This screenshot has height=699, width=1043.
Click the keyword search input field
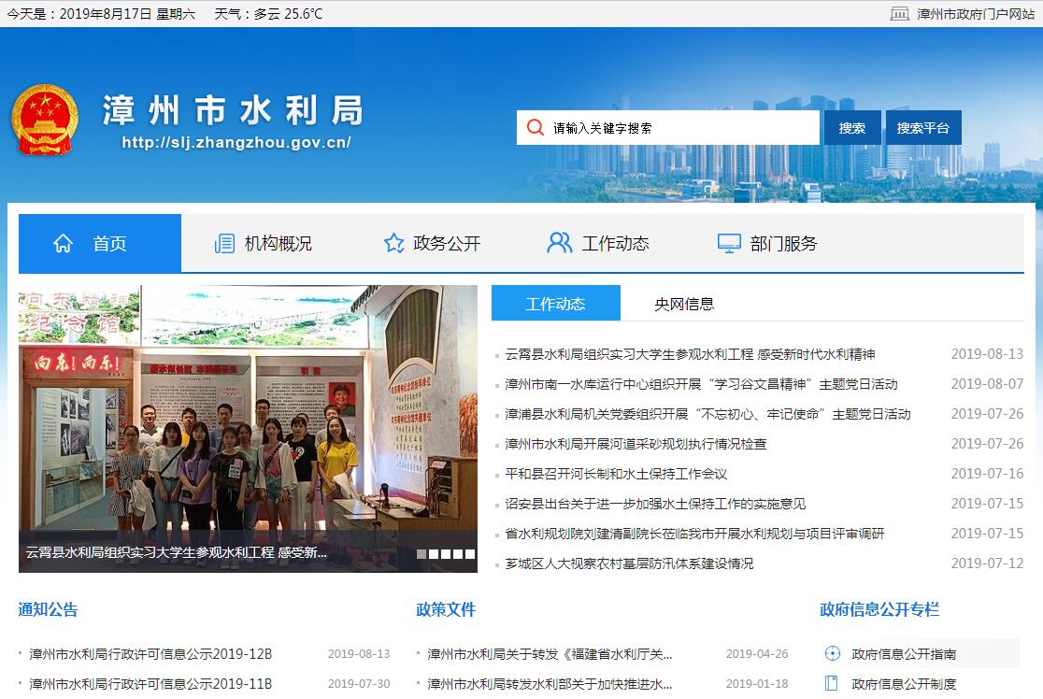point(682,128)
